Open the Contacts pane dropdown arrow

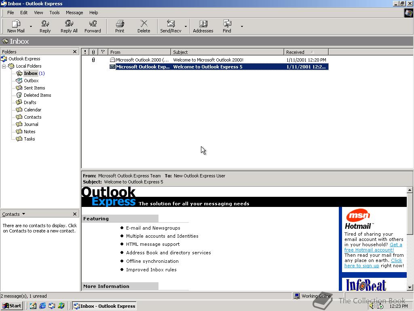coord(23,214)
